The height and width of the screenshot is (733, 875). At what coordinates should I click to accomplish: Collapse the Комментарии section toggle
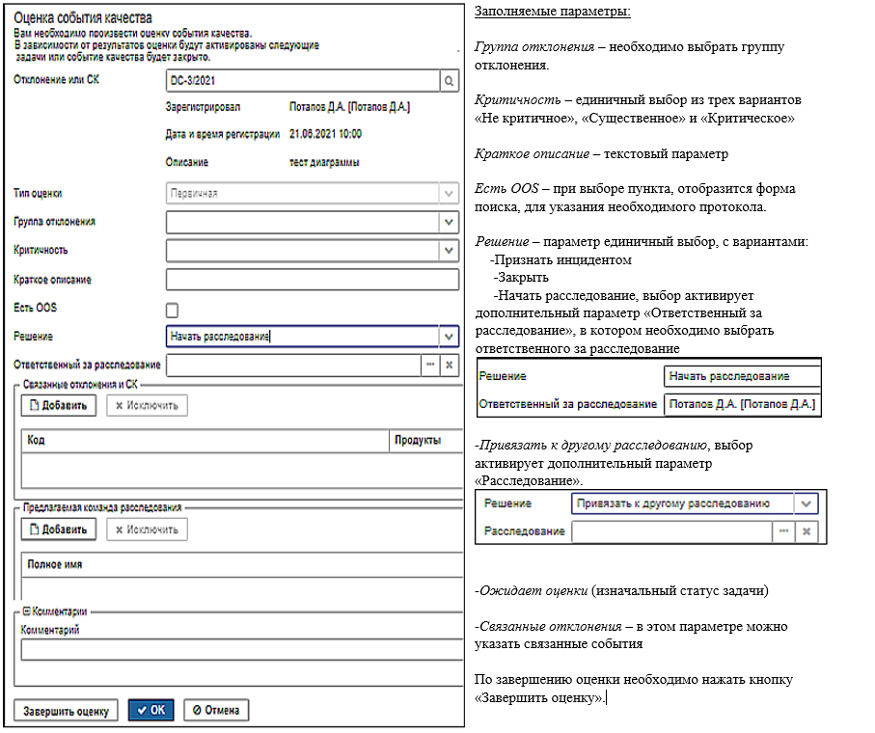coord(26,611)
